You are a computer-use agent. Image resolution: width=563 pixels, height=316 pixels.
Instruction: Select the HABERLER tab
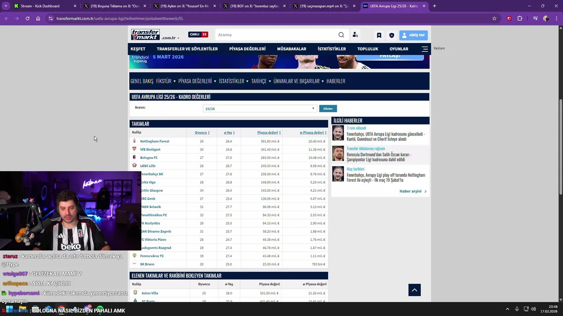click(x=336, y=81)
